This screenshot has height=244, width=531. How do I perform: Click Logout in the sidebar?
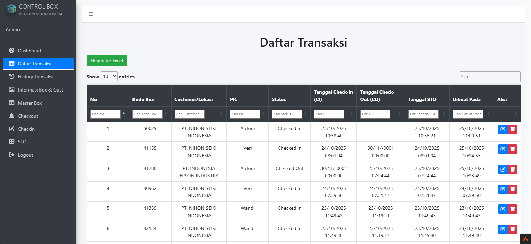(38, 155)
